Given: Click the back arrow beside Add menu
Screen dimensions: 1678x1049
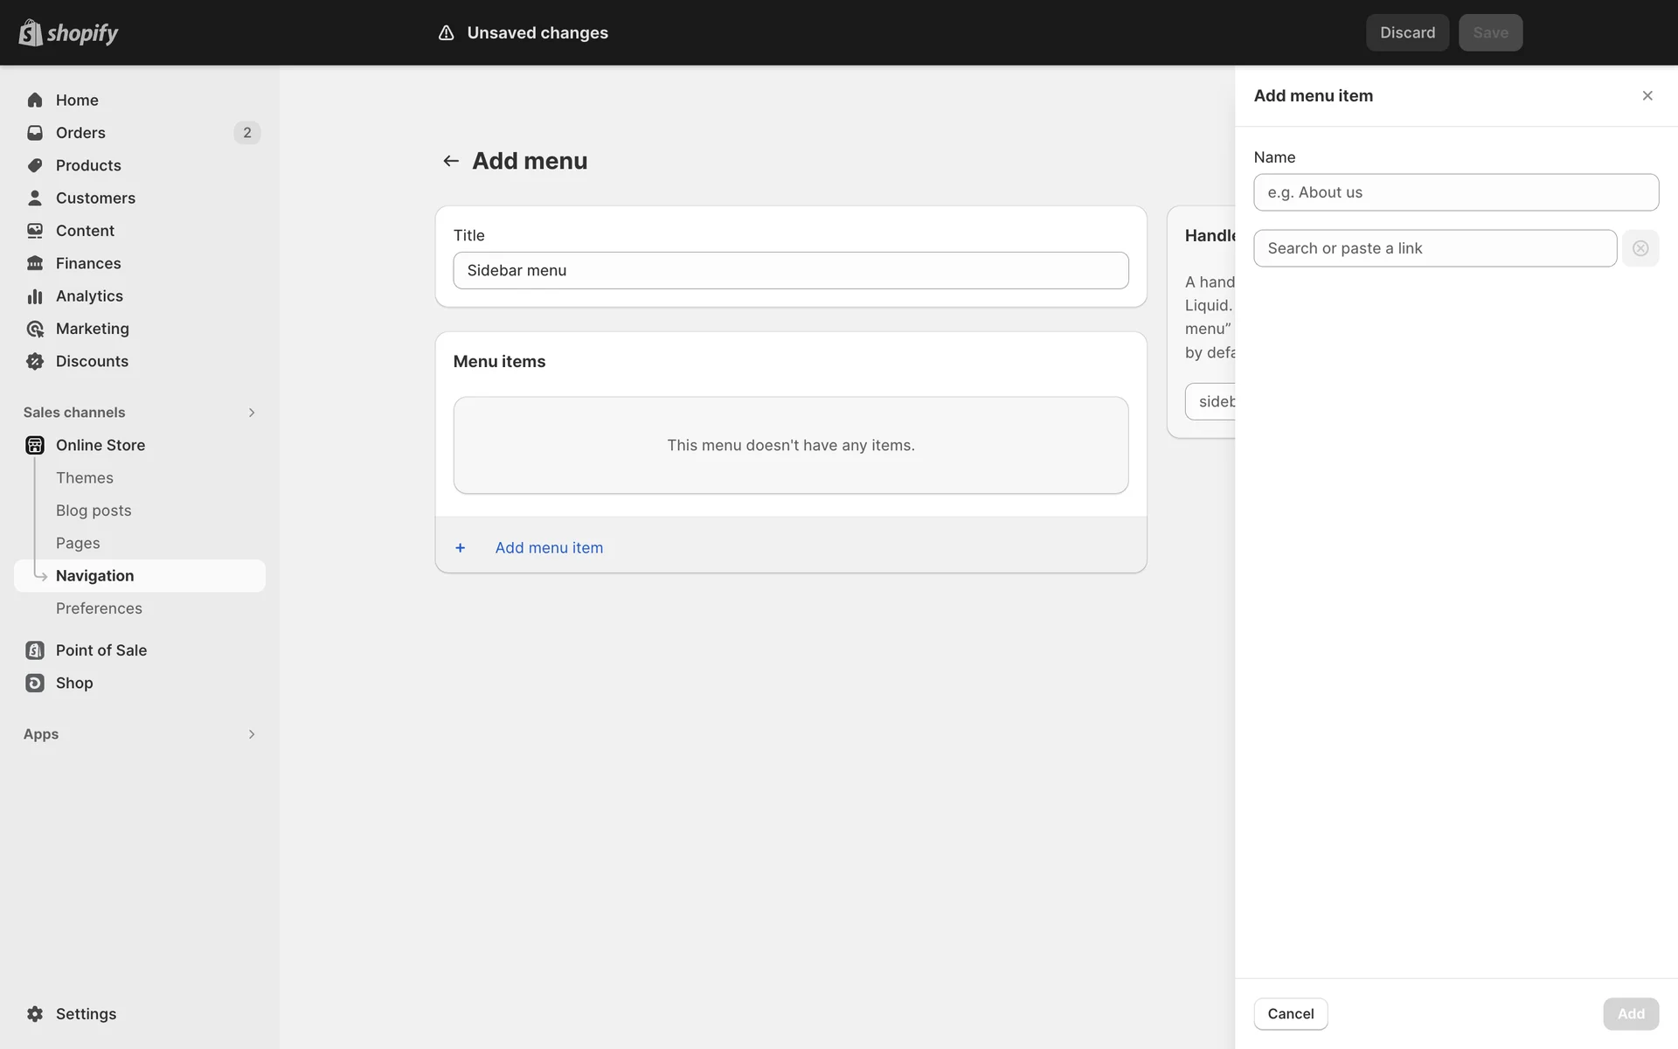Looking at the screenshot, I should click(451, 161).
